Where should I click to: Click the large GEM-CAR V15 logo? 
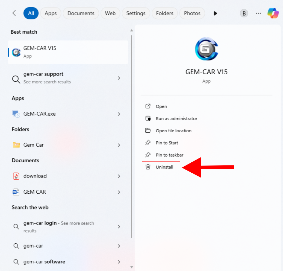click(x=206, y=49)
